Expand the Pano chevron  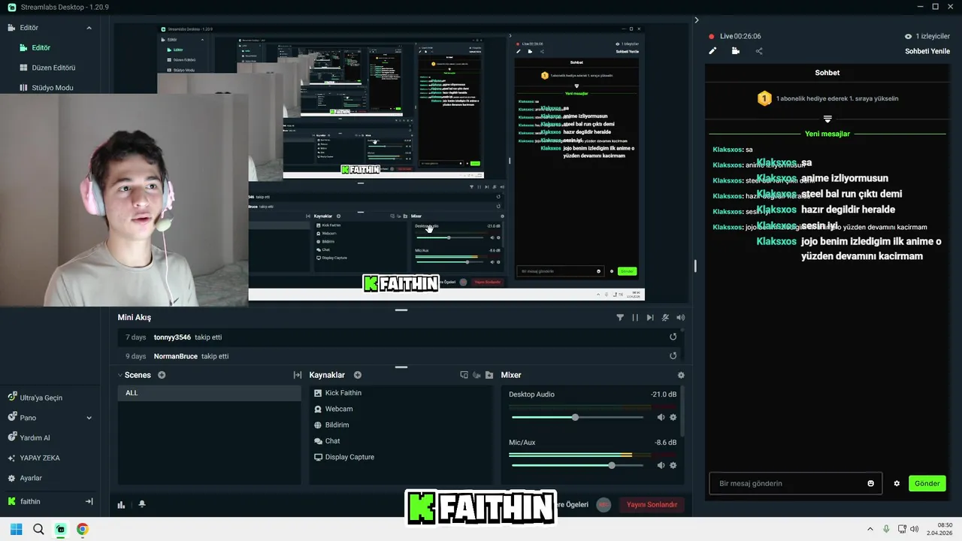89,418
